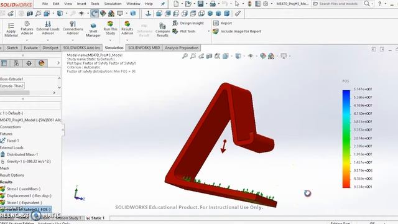The width and height of the screenshot is (398, 224).
Task: Click the magnifier search icon
Action: tap(367, 4)
